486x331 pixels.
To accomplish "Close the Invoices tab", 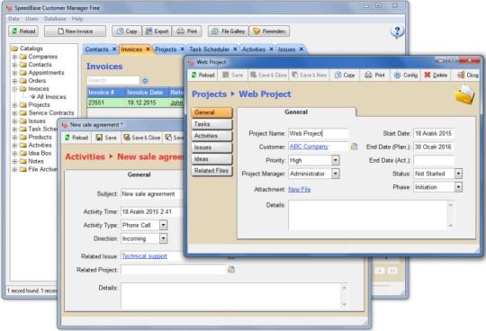I will [148, 49].
